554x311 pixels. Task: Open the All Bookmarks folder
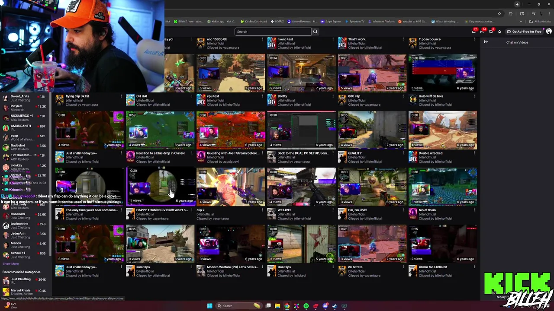[540, 22]
